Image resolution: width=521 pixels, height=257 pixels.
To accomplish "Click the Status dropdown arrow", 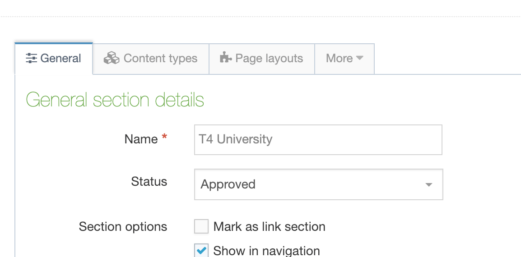I will pyautogui.click(x=429, y=185).
